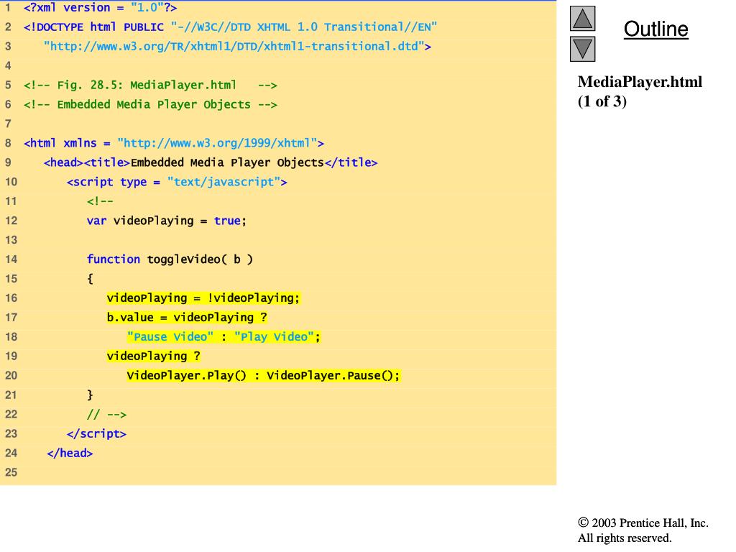
Task: Select the DOCTYPE html PUBLIC text on line 2
Action: (x=93, y=27)
